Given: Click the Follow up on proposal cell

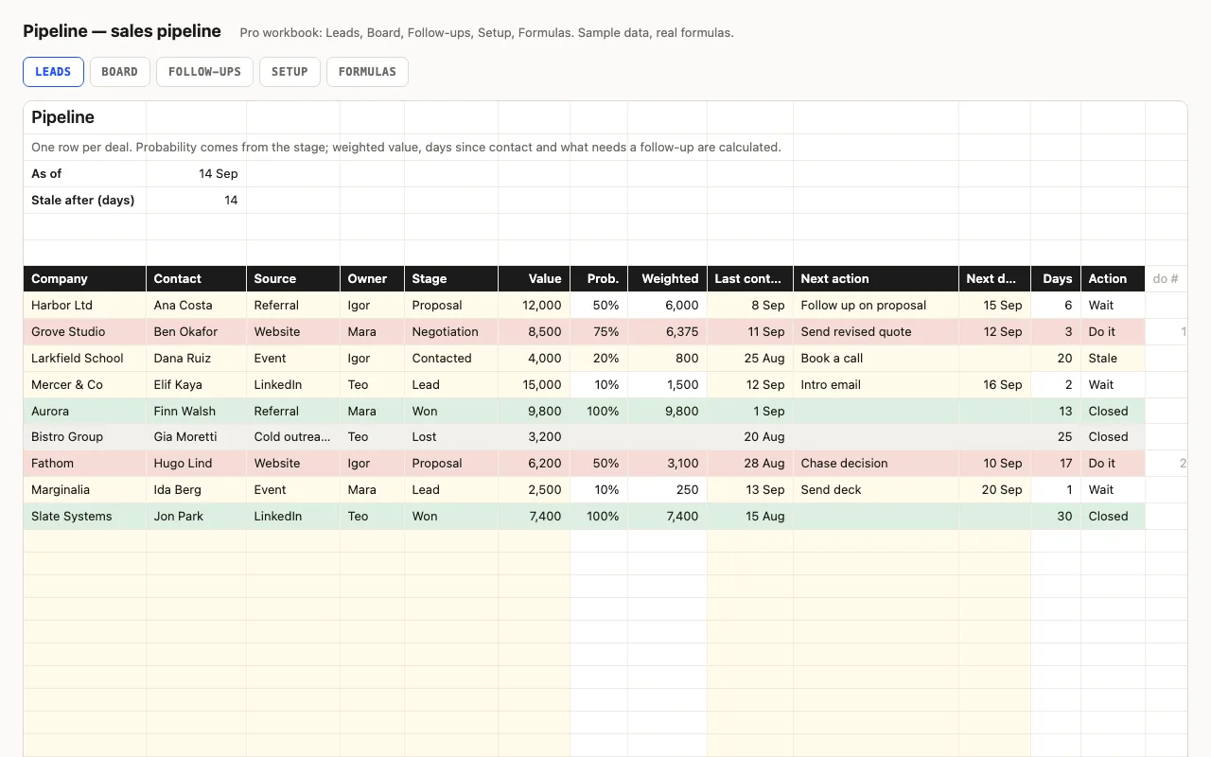Looking at the screenshot, I should [x=876, y=306].
